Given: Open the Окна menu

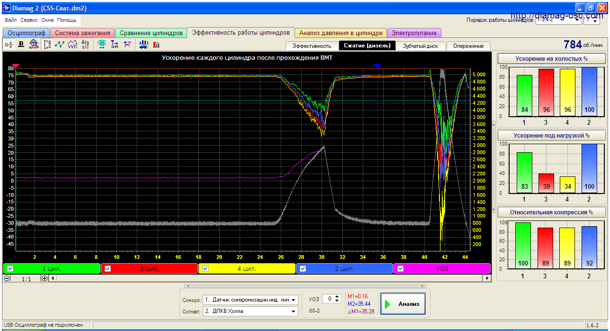Looking at the screenshot, I should [47, 20].
